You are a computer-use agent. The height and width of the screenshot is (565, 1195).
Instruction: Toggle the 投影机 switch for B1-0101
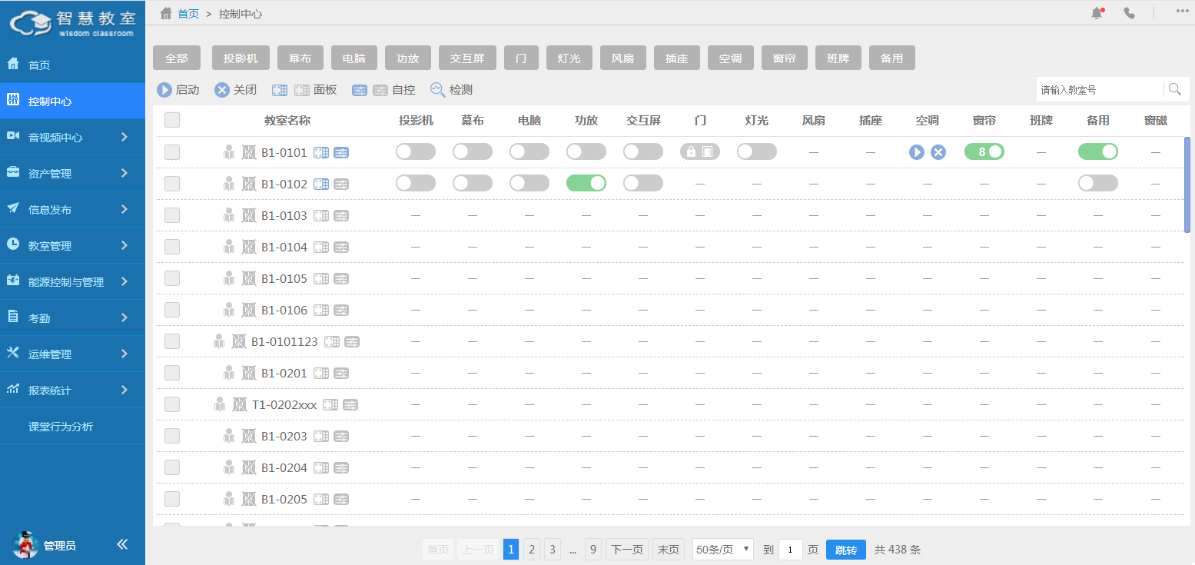(415, 152)
